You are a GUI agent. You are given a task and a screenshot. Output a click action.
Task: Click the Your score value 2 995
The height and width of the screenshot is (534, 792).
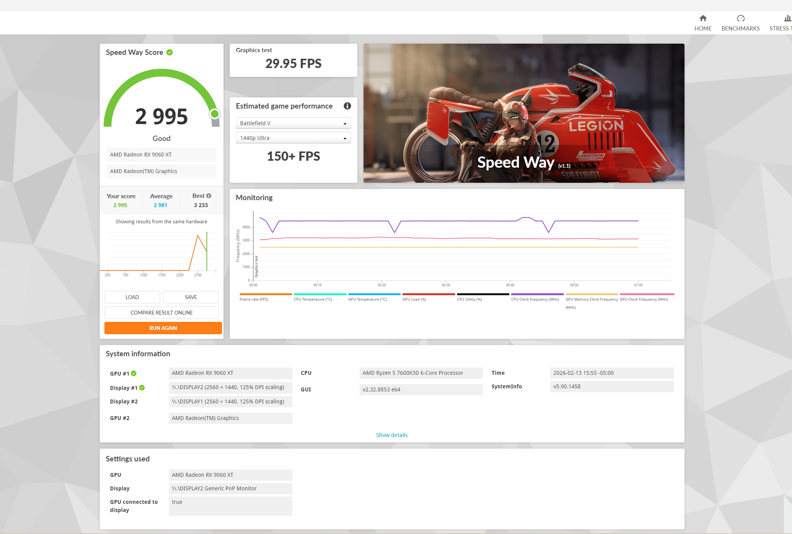click(x=120, y=205)
